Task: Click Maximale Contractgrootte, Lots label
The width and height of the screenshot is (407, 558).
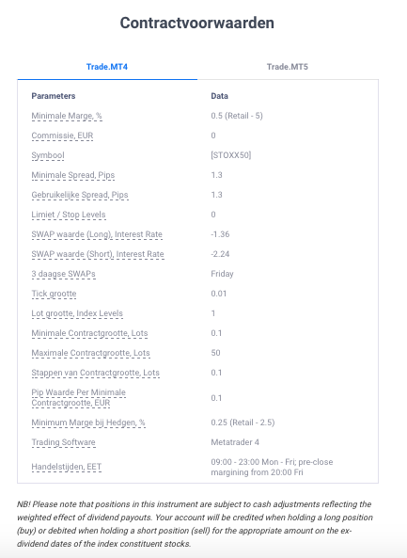Action: (x=90, y=353)
